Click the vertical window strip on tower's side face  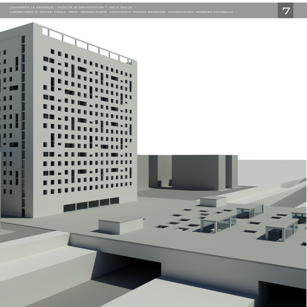click(x=23, y=125)
